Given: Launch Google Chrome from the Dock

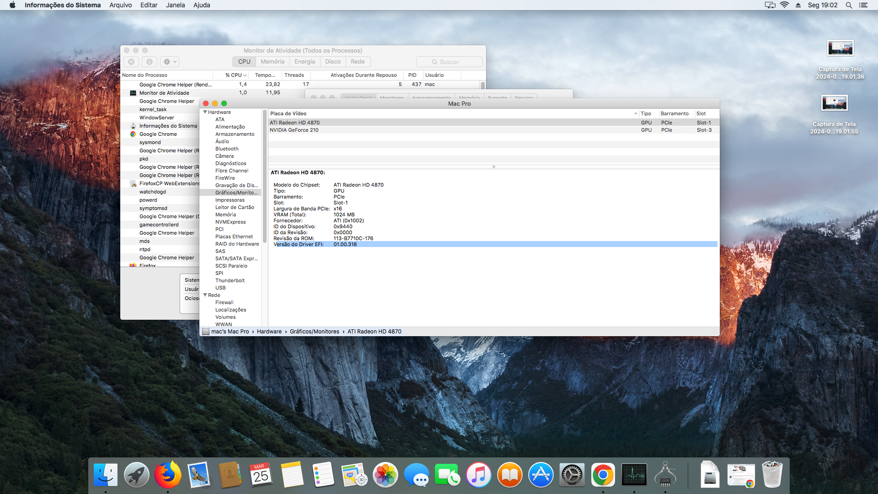Looking at the screenshot, I should click(603, 475).
